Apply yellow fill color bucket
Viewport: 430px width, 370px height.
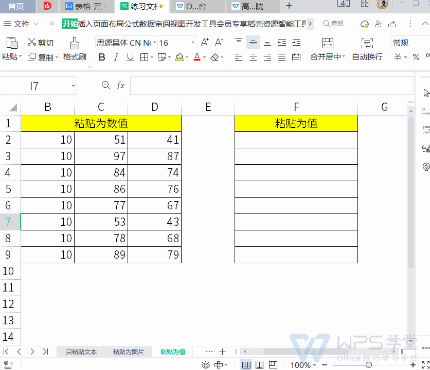[180, 57]
